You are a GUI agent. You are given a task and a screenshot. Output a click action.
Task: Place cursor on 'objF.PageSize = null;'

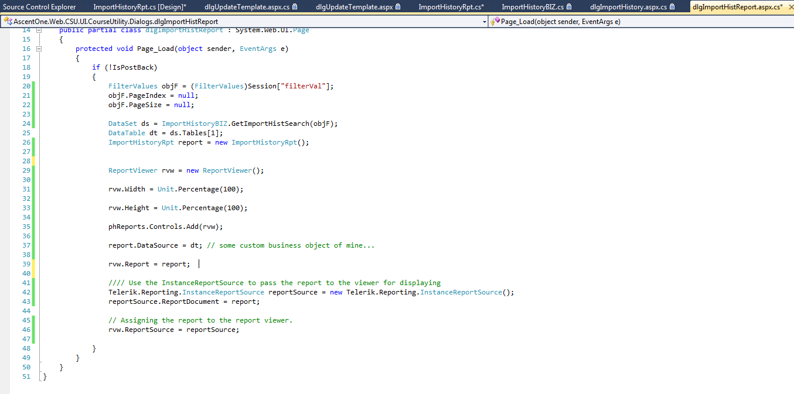[151, 105]
